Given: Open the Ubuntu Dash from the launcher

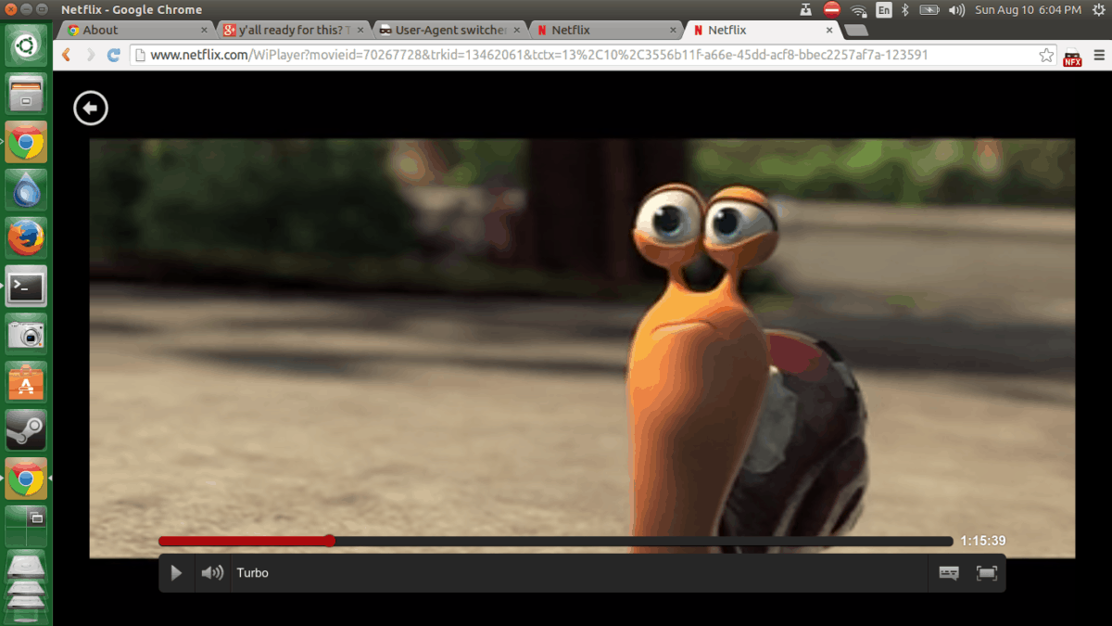Looking at the screenshot, I should click(x=26, y=45).
